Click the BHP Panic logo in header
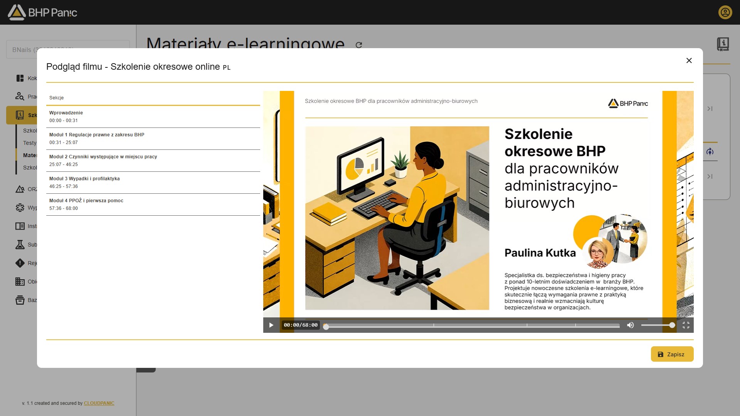This screenshot has height=416, width=740. tap(42, 12)
